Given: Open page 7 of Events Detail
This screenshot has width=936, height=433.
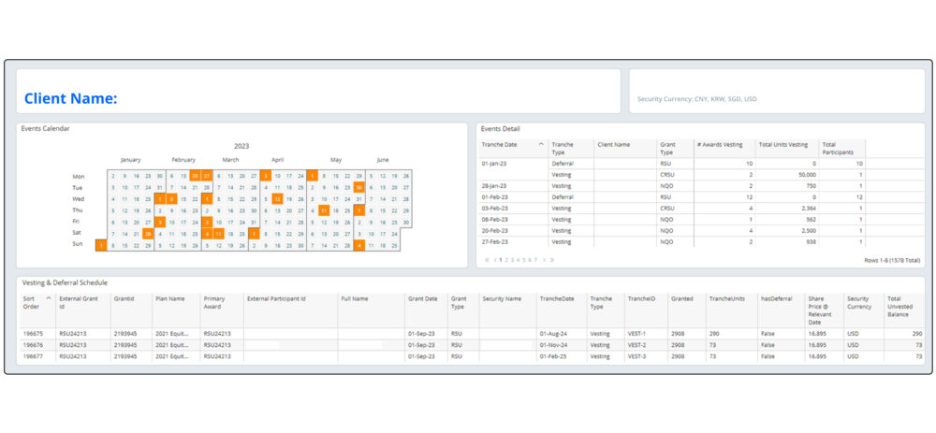Looking at the screenshot, I should pos(535,260).
